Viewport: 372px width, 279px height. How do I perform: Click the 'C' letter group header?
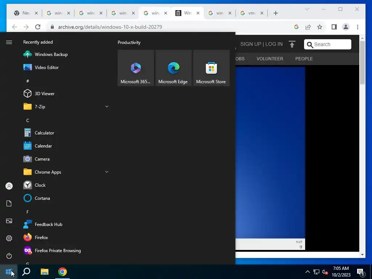click(x=28, y=121)
